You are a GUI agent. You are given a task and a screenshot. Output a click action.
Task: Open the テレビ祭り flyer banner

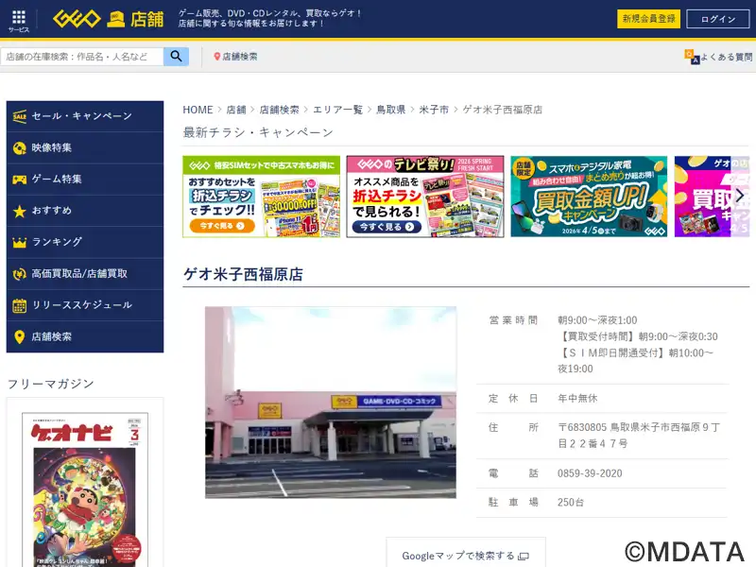coord(425,197)
